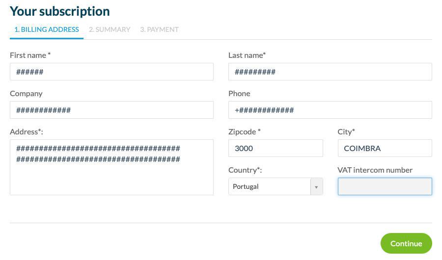Open the Country dropdown showing Portugal

point(270,186)
